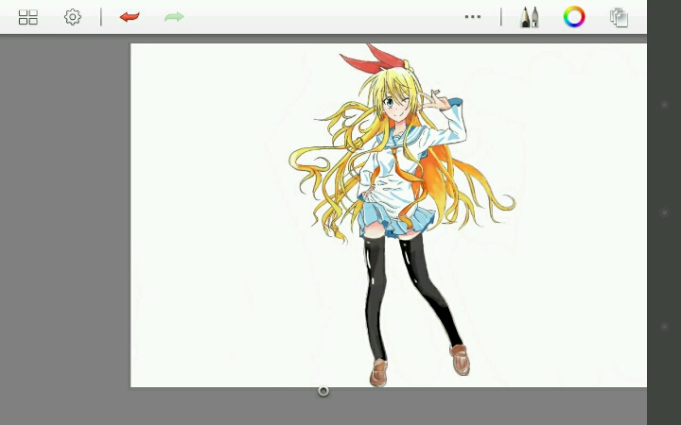The image size is (681, 425).
Task: Tap the red hair ribbon on the drawing
Action: pos(364,63)
